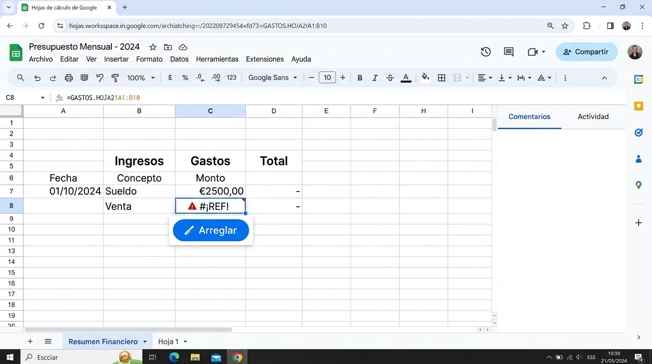Screen dimensions: 652x364
Task: Open the Formato menu
Action: [149, 59]
